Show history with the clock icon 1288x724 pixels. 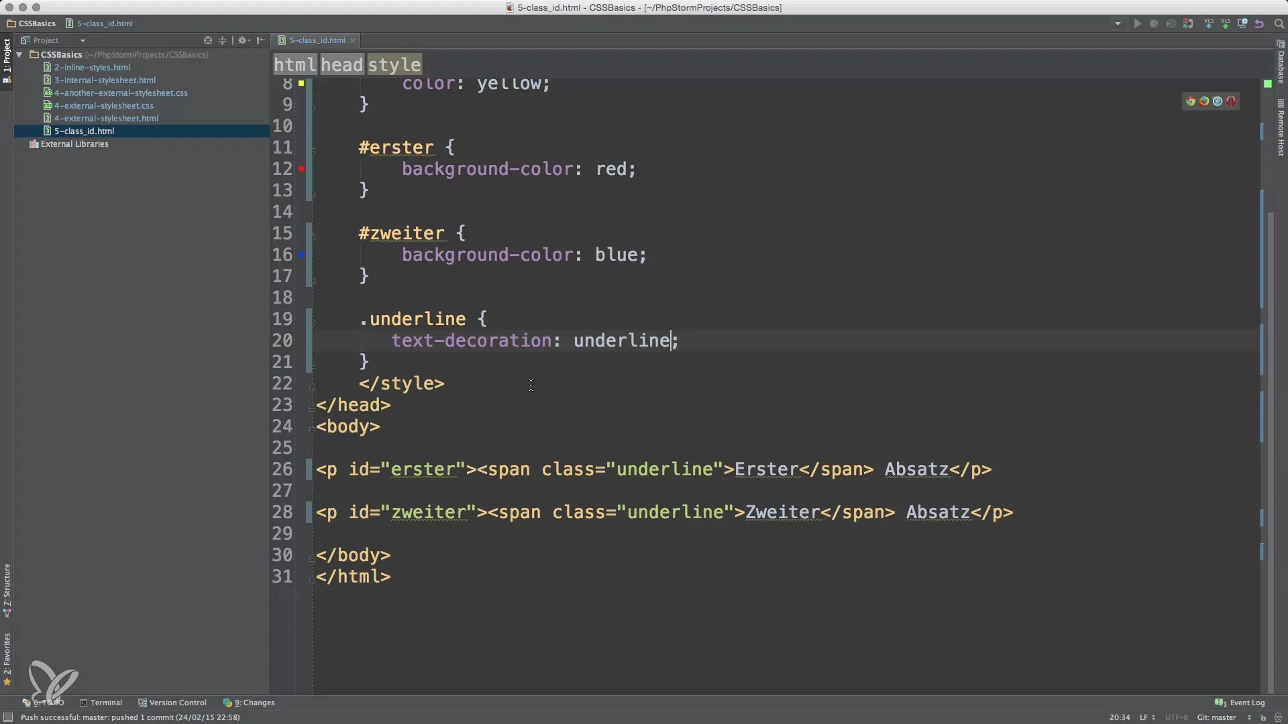click(x=1242, y=23)
